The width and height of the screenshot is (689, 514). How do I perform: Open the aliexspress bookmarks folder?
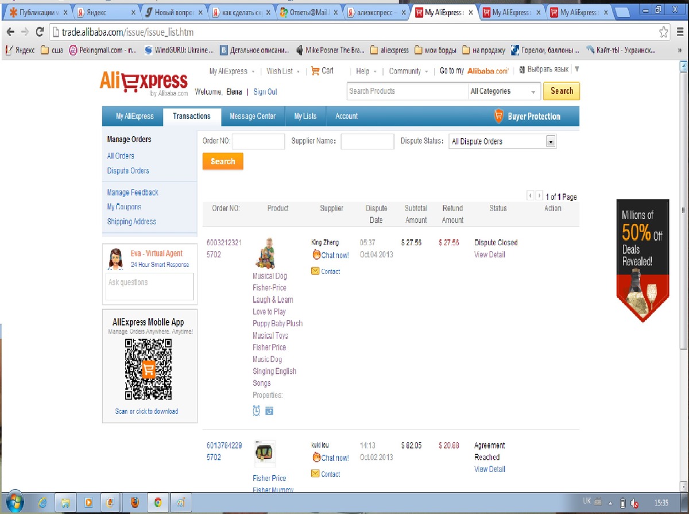click(x=390, y=50)
